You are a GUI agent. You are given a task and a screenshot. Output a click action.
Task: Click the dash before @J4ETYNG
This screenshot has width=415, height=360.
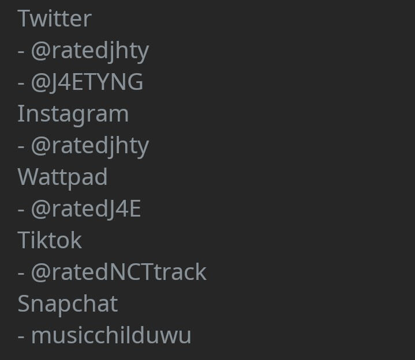pos(21,83)
